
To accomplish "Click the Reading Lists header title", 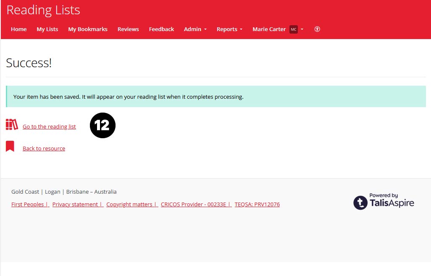I will tap(43, 10).
